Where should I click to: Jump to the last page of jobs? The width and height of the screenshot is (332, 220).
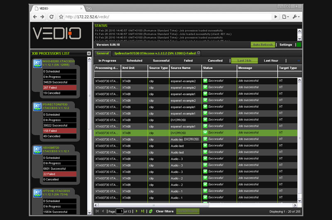(x=142, y=211)
